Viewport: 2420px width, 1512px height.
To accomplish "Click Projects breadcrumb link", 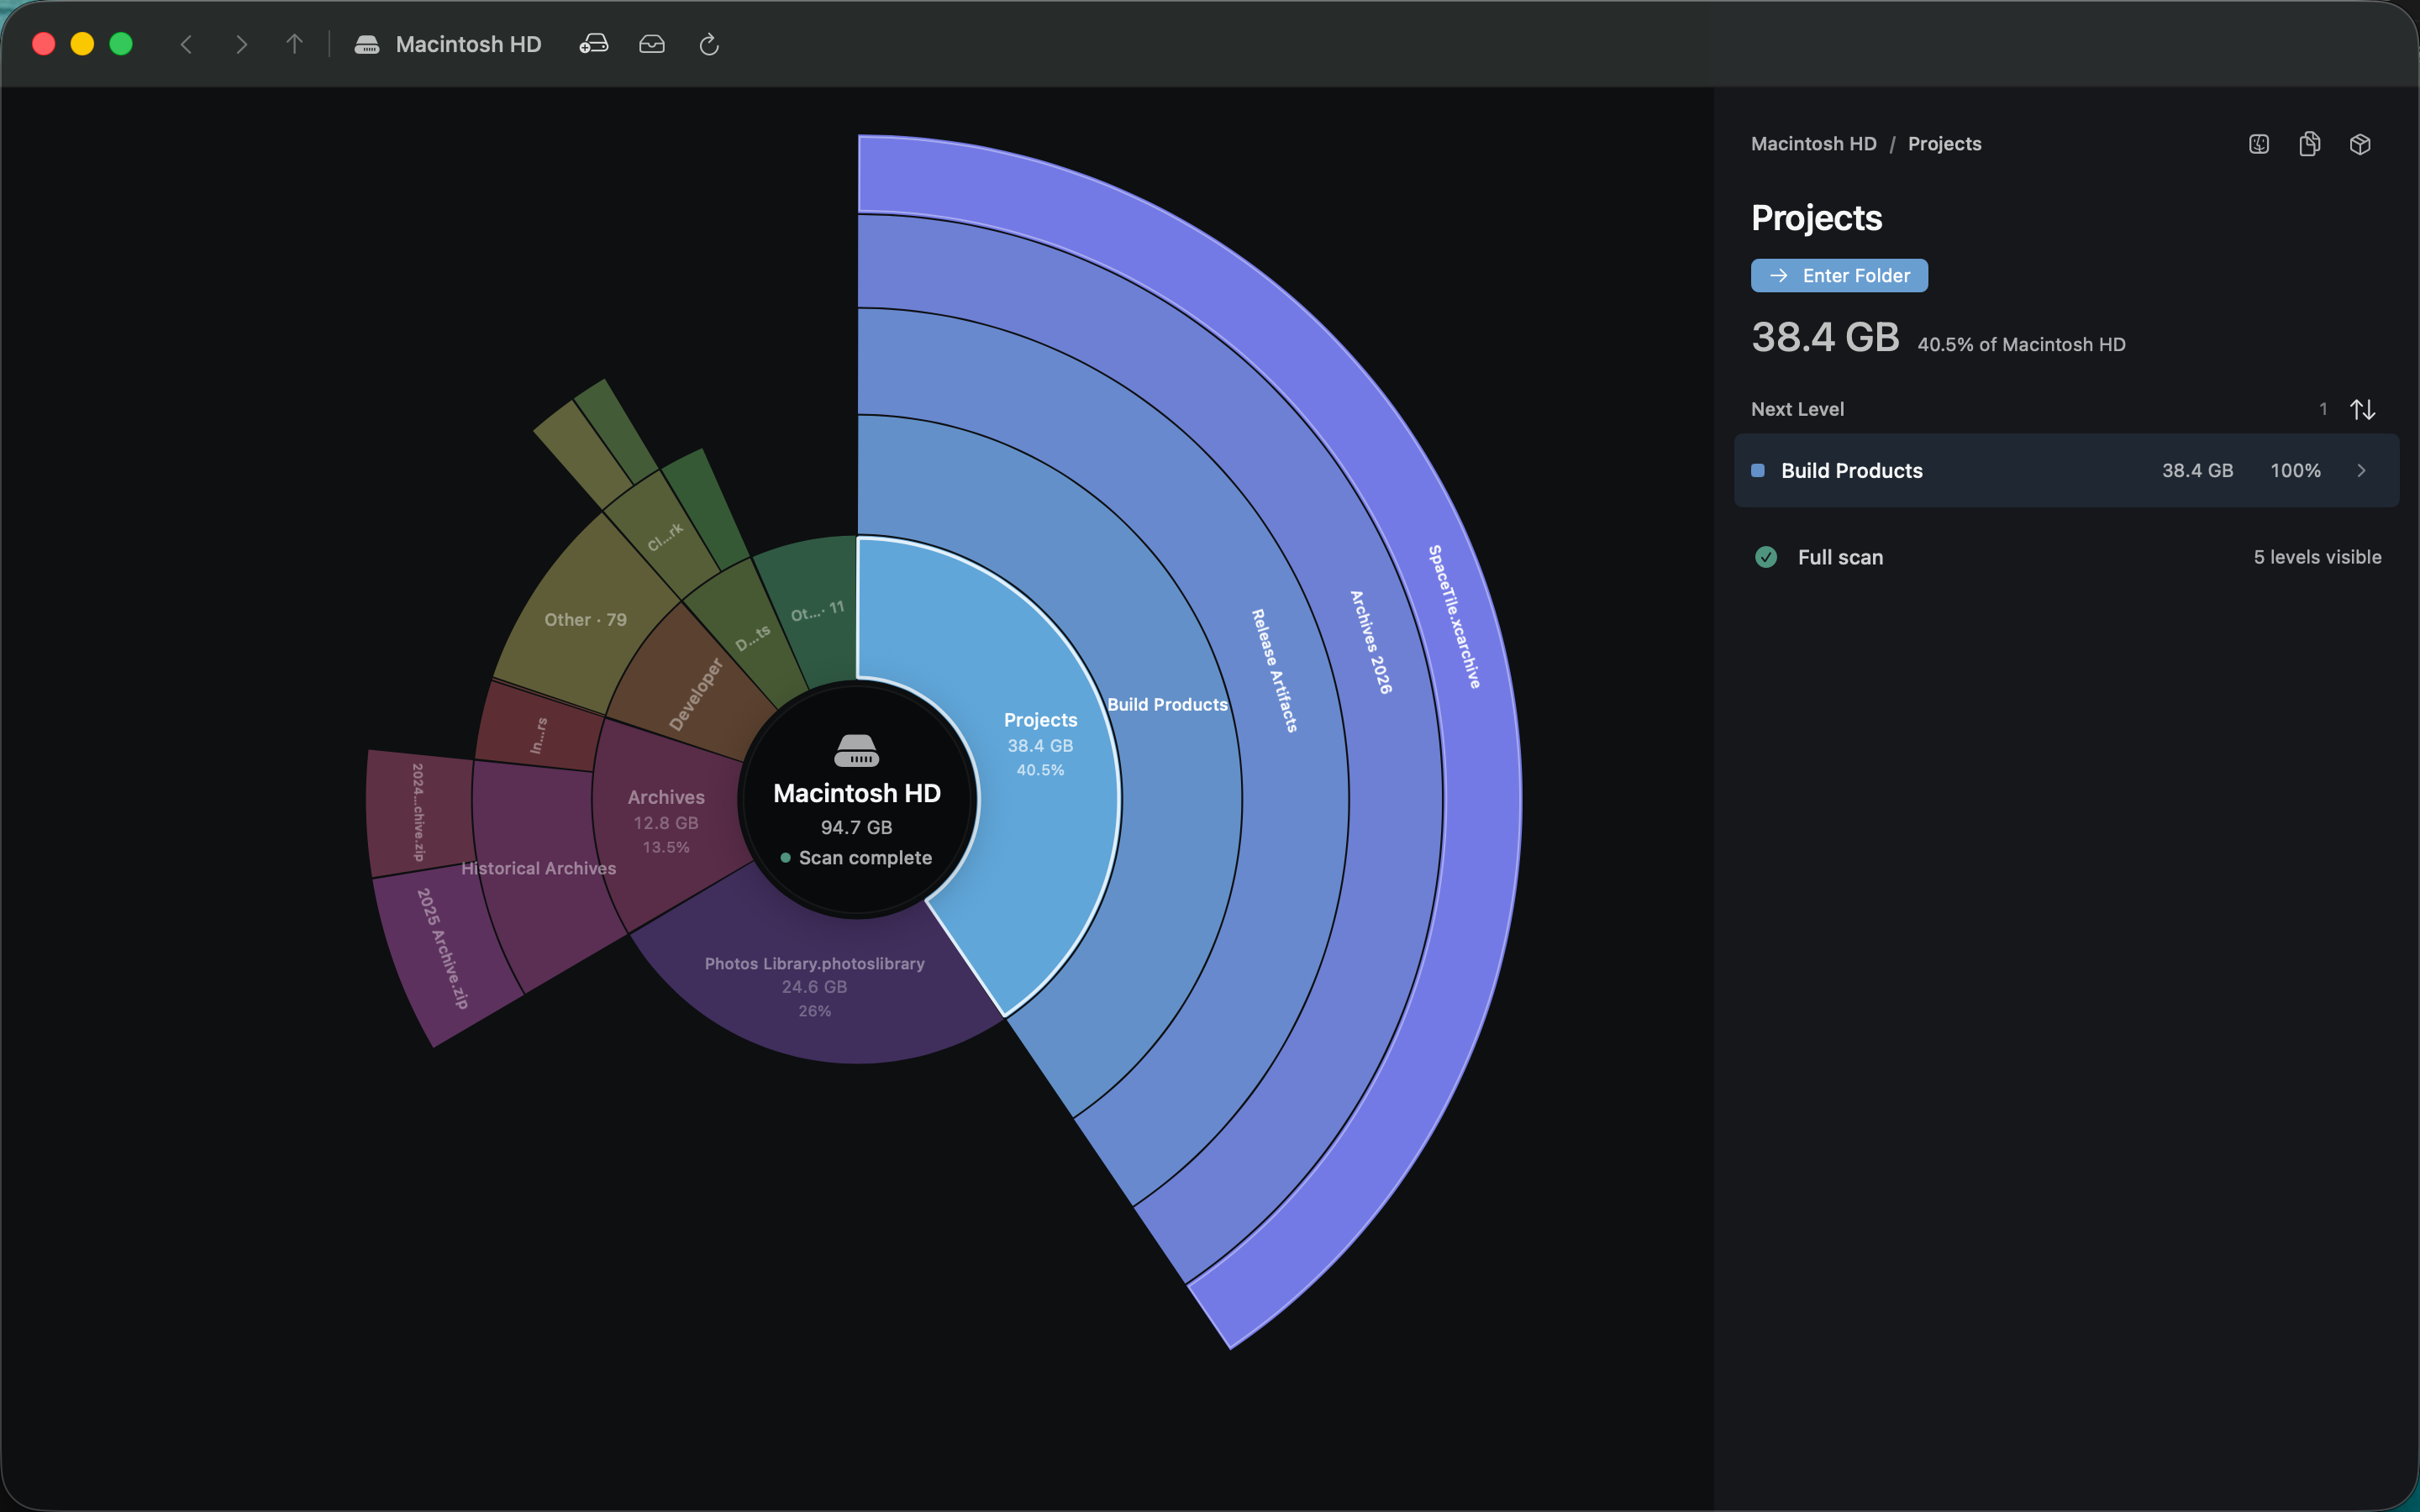I will (x=1944, y=144).
